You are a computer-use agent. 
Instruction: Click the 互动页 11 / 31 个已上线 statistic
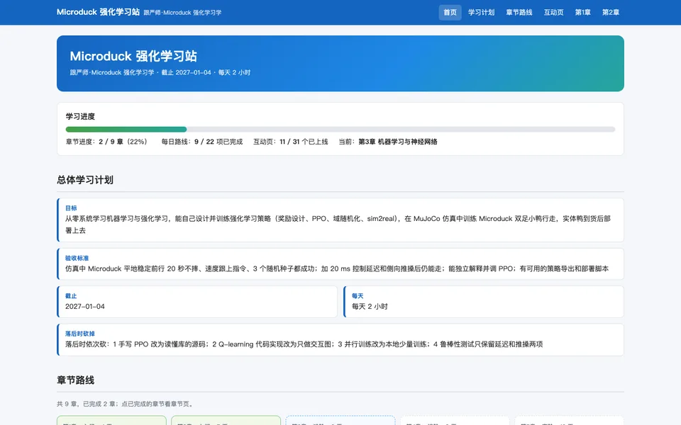click(x=291, y=142)
